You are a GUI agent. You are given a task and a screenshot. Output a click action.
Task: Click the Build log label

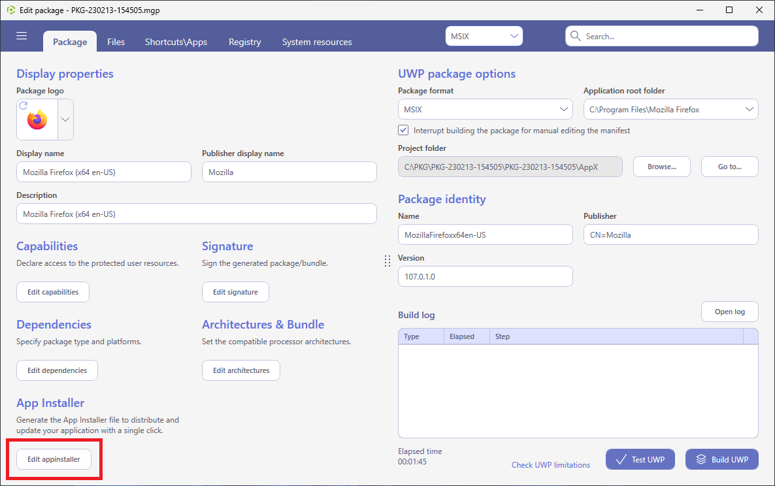[416, 315]
